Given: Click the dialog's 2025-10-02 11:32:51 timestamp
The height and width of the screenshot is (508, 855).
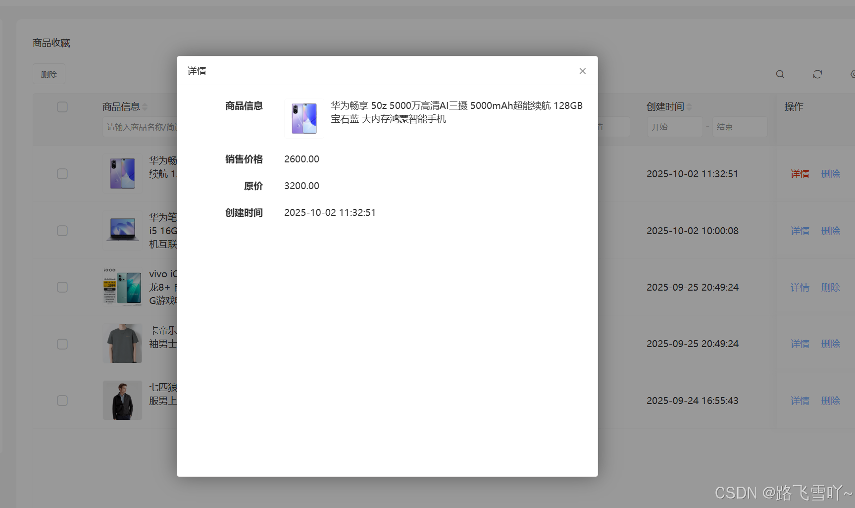Looking at the screenshot, I should pos(330,212).
